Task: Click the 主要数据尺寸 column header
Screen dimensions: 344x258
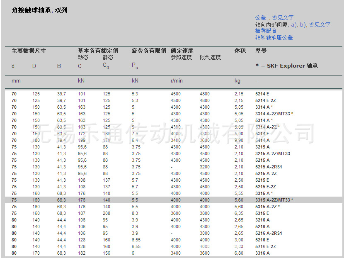Action: 29,51
